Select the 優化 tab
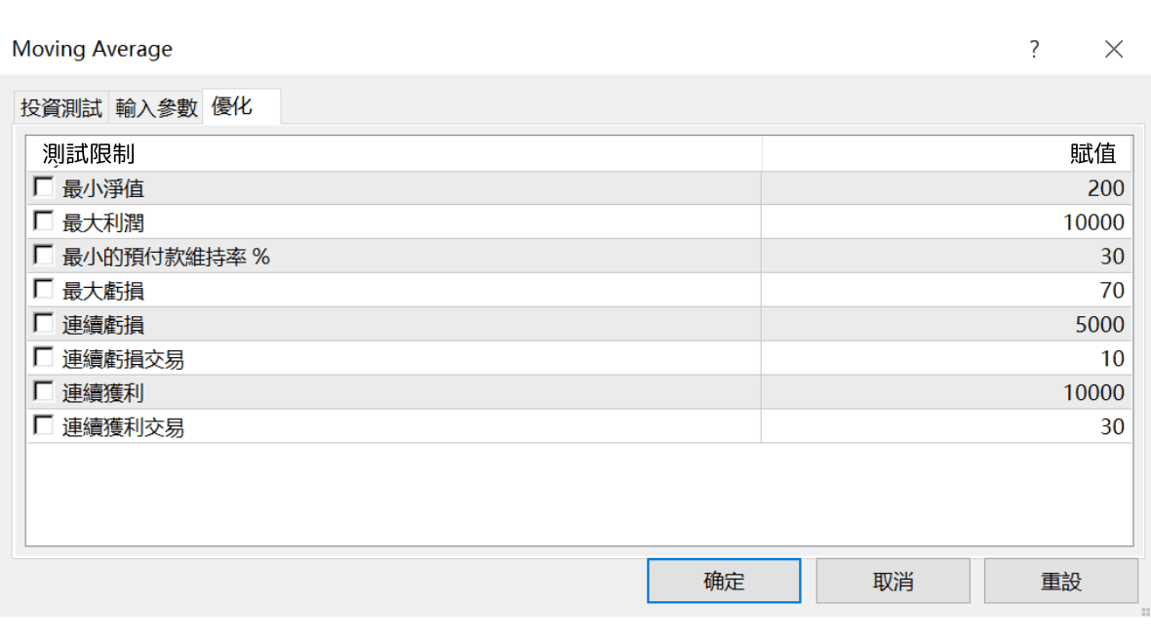1151x644 pixels. coord(232,106)
